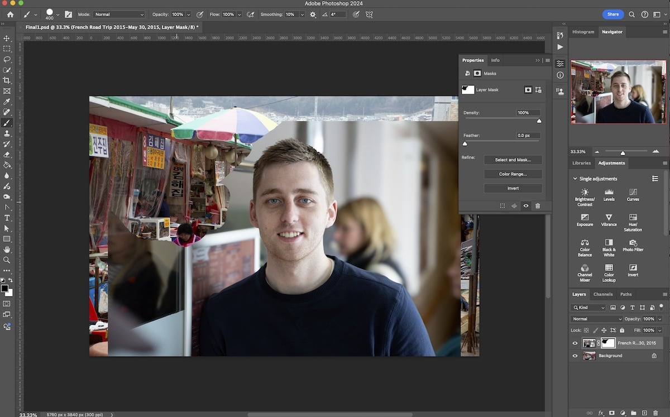
Task: Click the French Road Trip layer mask thumbnail
Action: (608, 343)
